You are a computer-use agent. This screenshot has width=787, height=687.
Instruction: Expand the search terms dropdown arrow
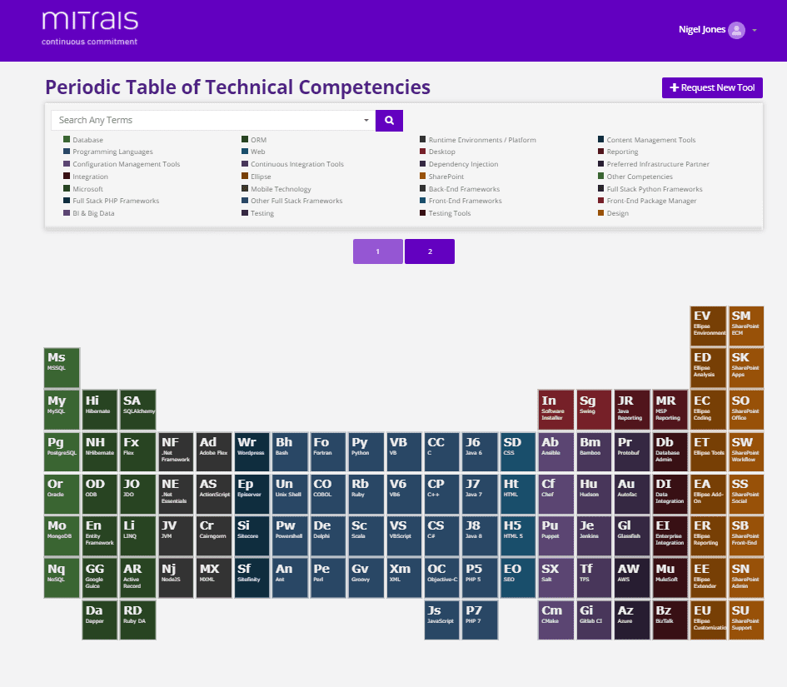coord(366,121)
